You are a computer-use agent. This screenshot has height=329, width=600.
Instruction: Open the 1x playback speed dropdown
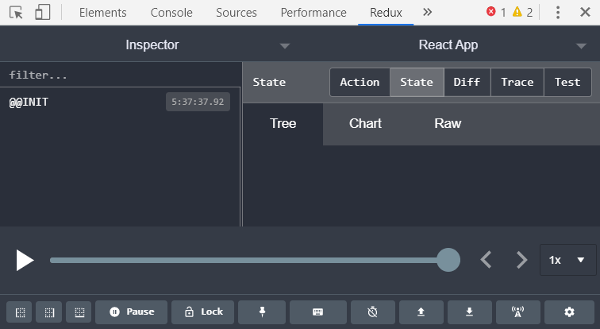[568, 260]
